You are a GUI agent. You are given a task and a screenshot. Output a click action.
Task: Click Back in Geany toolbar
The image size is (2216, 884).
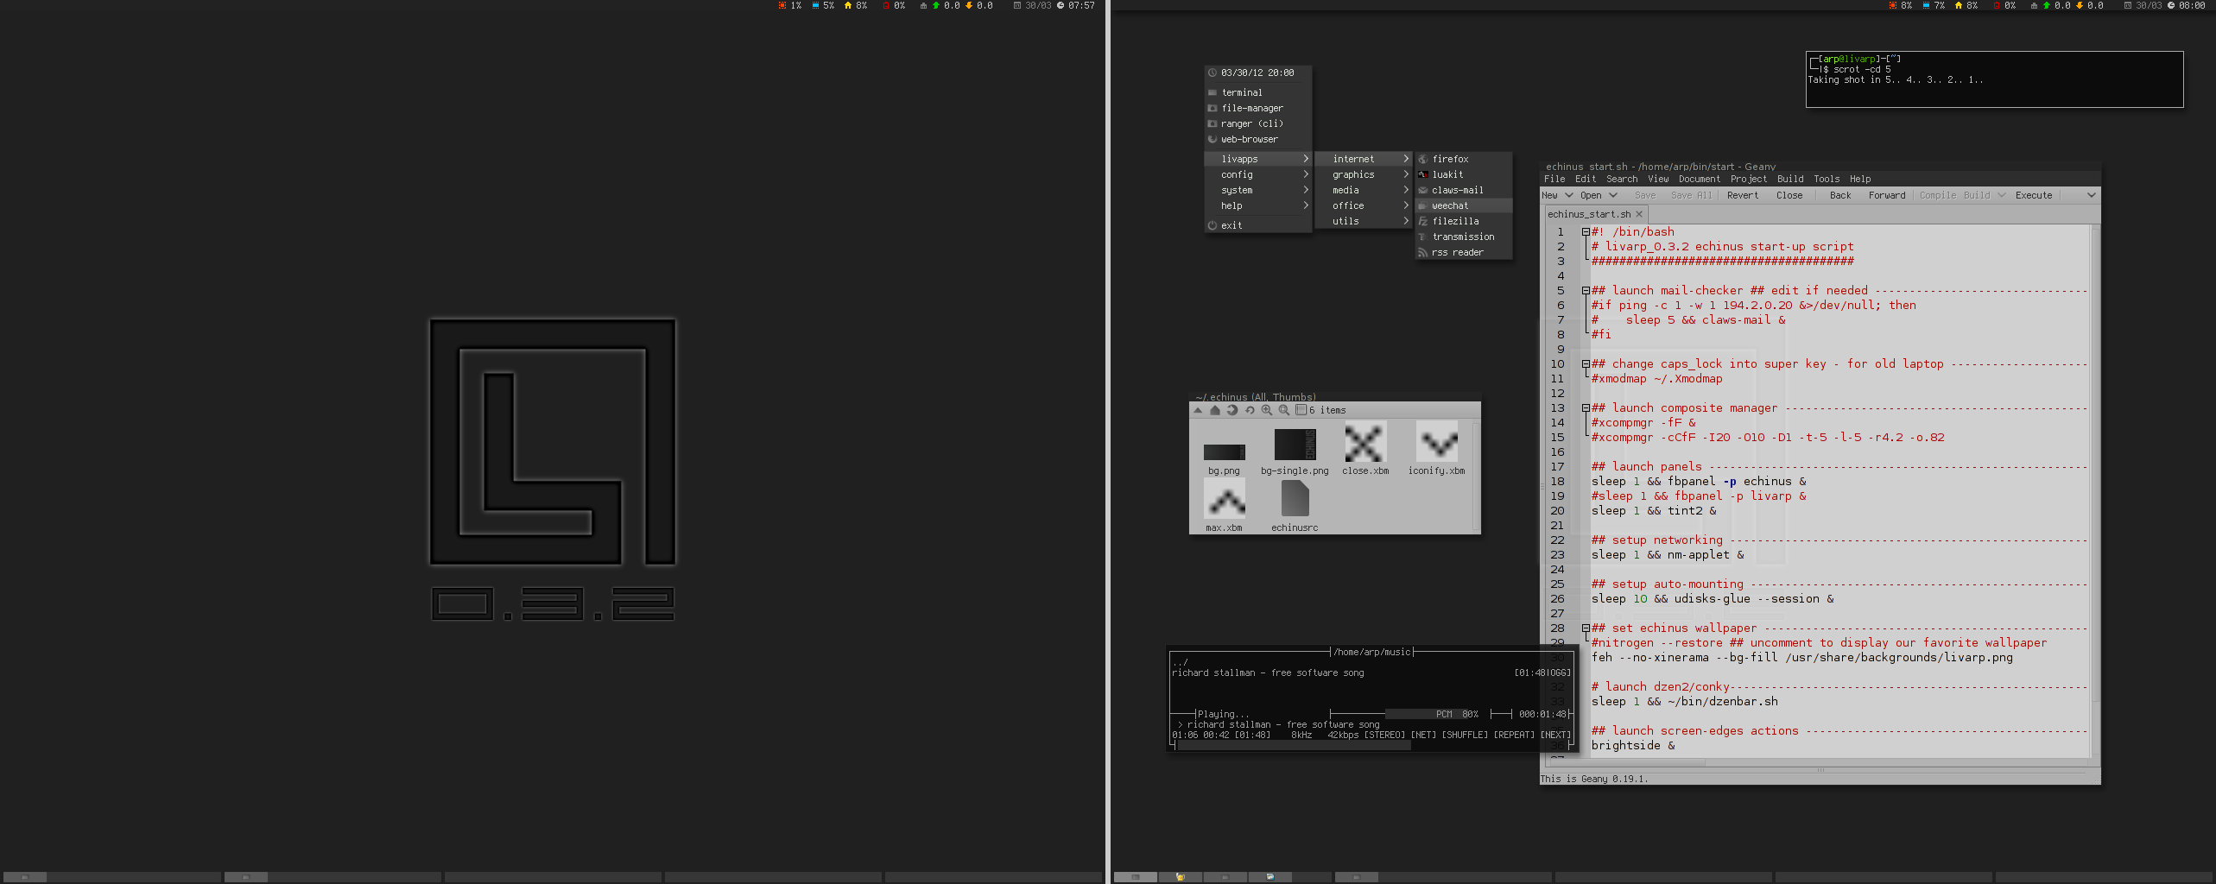tap(1840, 195)
